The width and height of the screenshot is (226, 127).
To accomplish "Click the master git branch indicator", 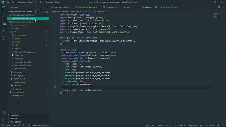I will click(x=7, y=125).
